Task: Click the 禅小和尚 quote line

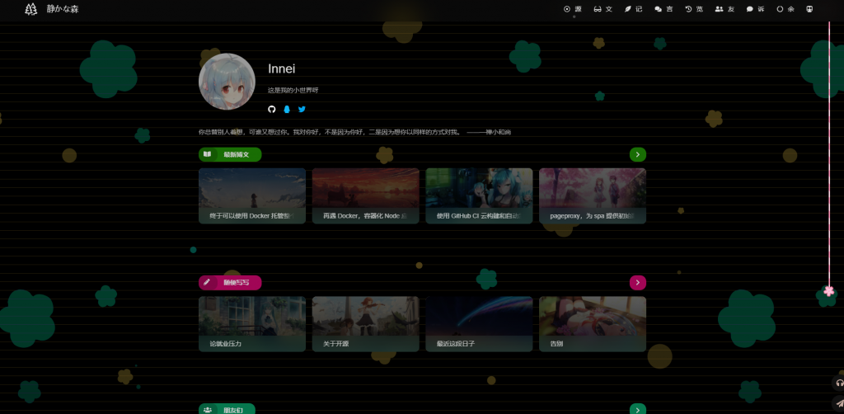Action: pyautogui.click(x=354, y=132)
